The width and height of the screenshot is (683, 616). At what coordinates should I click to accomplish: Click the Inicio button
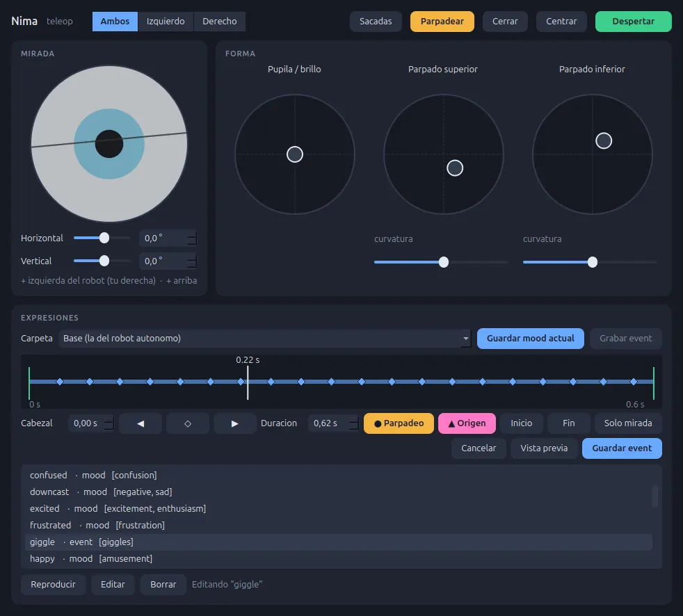tap(522, 423)
